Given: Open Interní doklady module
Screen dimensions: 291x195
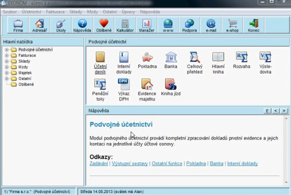Looking at the screenshot, I should point(124,63).
